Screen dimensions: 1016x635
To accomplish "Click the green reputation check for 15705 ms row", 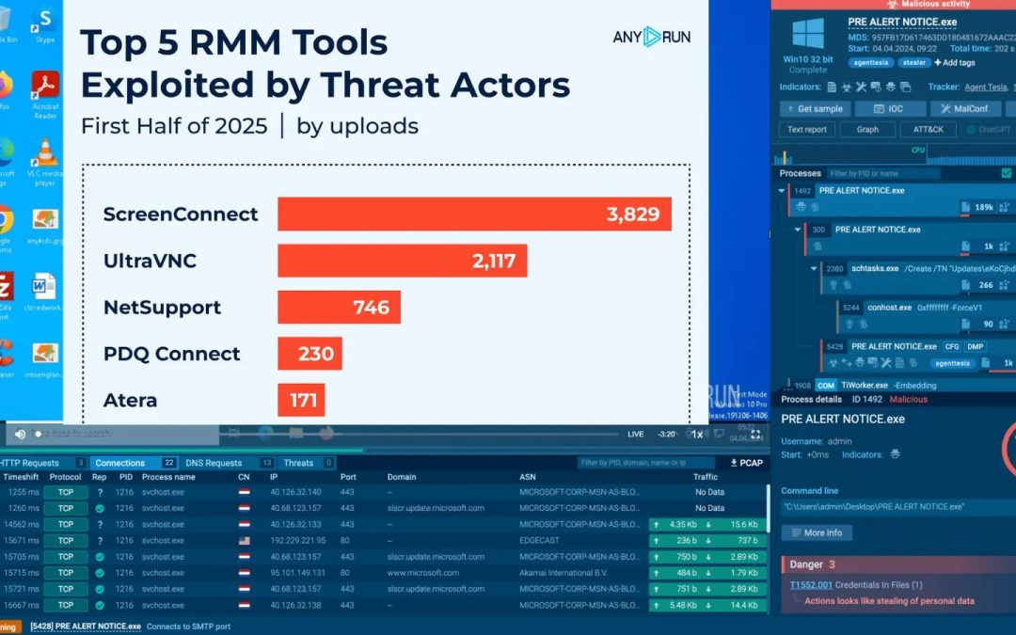I will [100, 557].
